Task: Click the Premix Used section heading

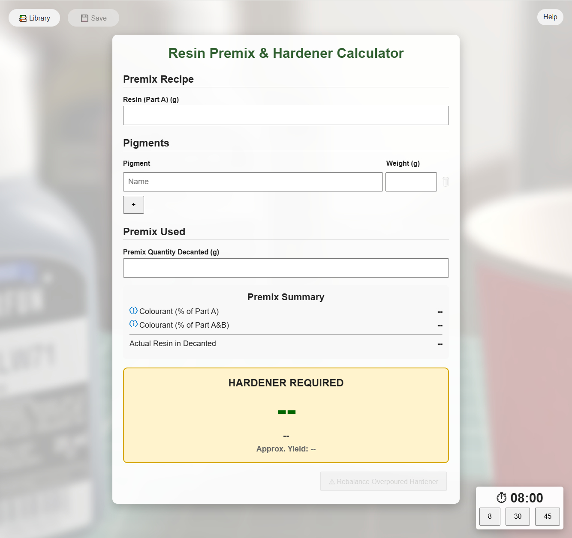Action: (x=154, y=232)
